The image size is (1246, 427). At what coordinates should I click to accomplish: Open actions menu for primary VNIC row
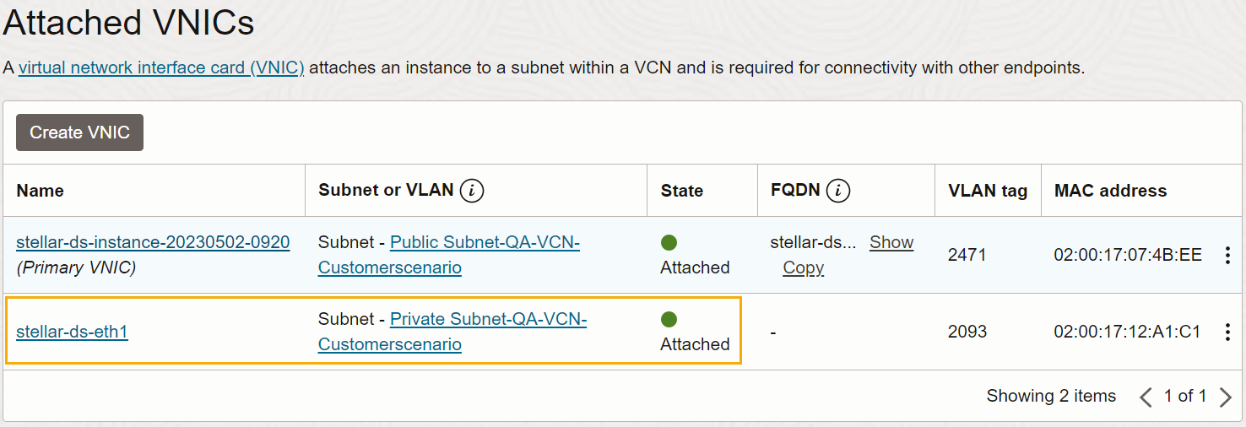[x=1227, y=256]
